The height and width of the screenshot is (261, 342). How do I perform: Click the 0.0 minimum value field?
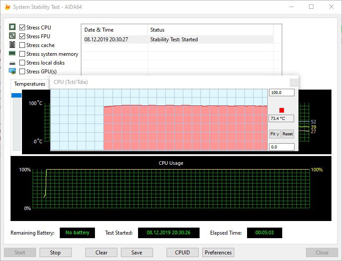coord(282,147)
